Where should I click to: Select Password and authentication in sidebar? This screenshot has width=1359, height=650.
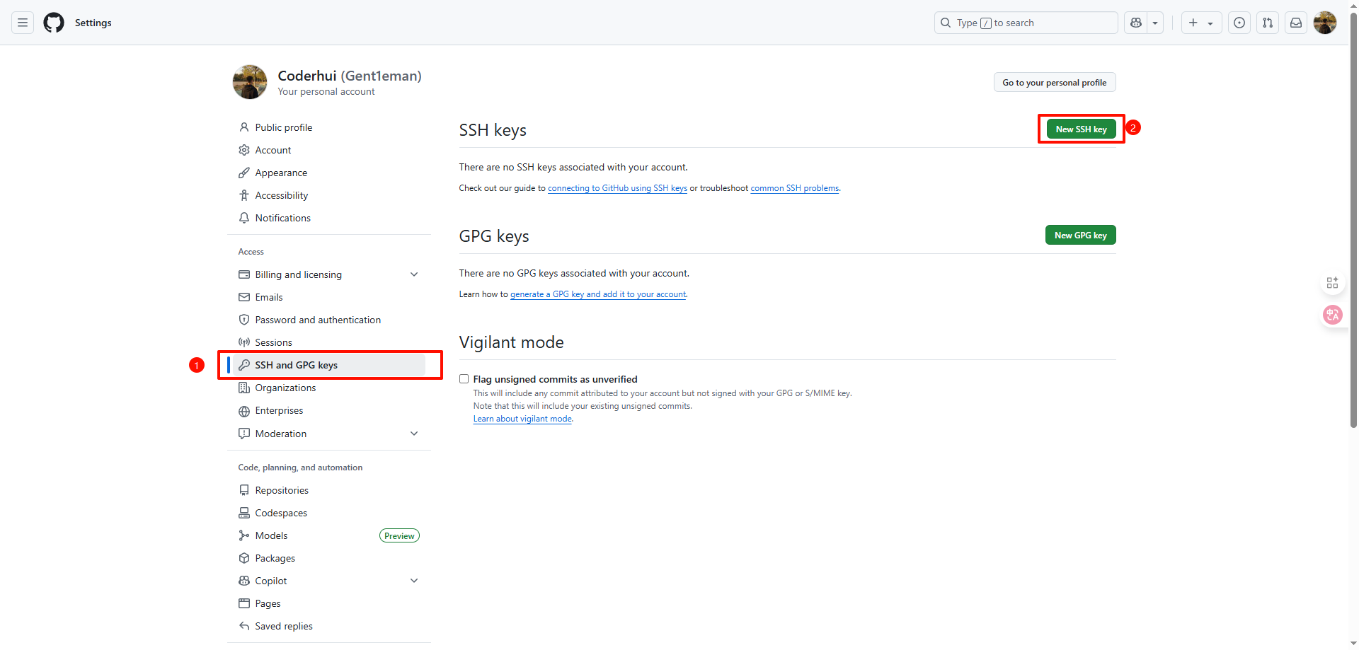[318, 320]
